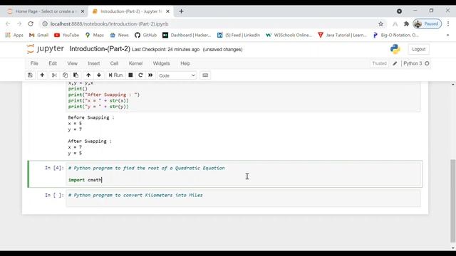Select the Kilometers into Miles code cell
Viewport: 456px width, 256px height.
tap(243, 198)
